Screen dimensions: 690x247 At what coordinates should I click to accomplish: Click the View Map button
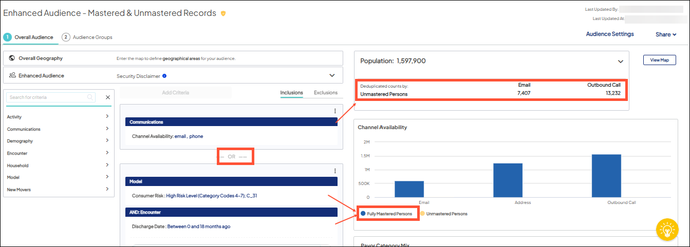tap(659, 60)
